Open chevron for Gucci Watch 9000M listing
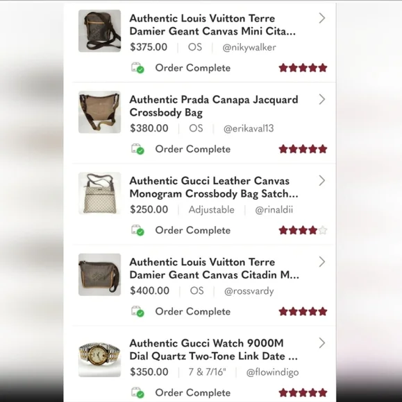 pyautogui.click(x=322, y=343)
